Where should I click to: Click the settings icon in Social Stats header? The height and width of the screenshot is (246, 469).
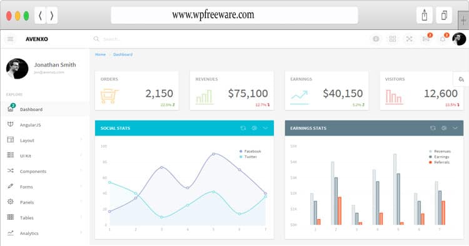tap(255, 128)
